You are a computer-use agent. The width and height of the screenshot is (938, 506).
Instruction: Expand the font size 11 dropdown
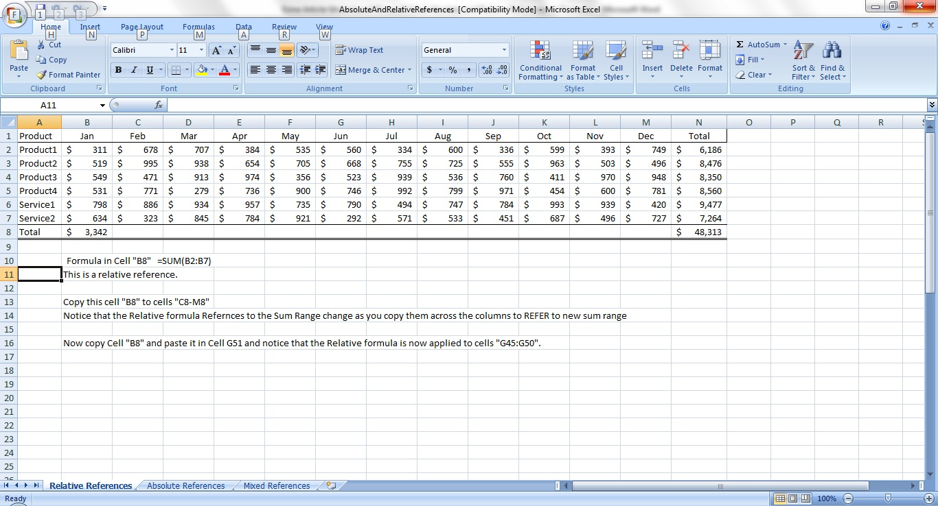click(201, 50)
